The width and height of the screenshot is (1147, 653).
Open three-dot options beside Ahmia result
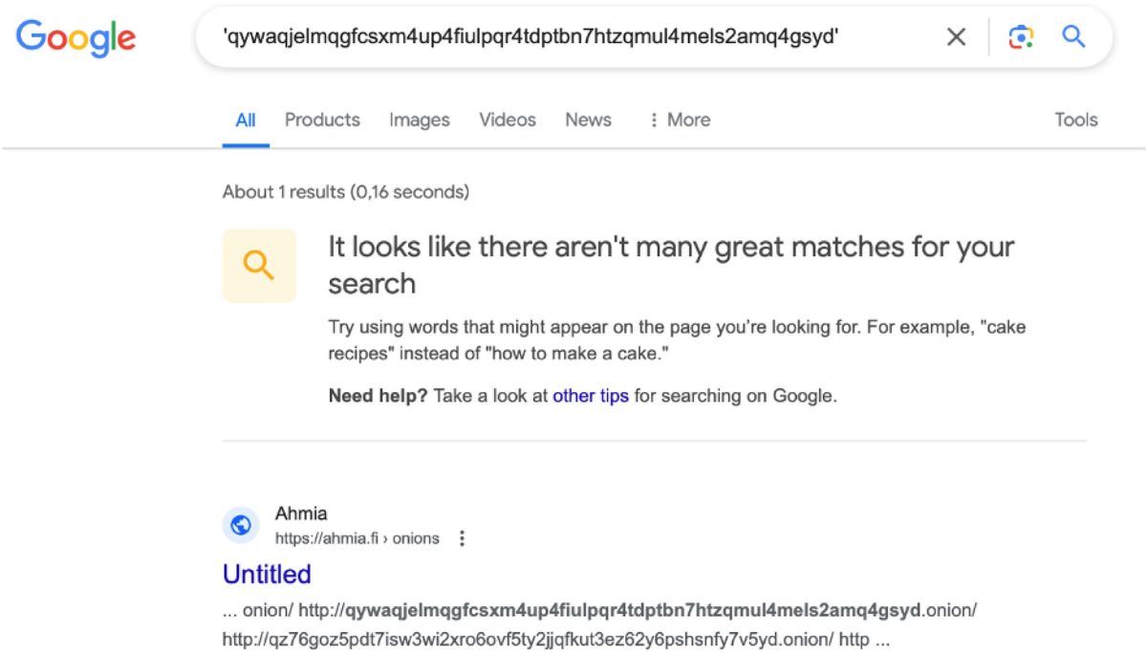pos(462,538)
